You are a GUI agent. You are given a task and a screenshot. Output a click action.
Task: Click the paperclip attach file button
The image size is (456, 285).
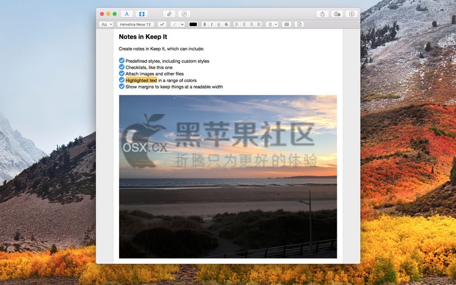pos(169,14)
